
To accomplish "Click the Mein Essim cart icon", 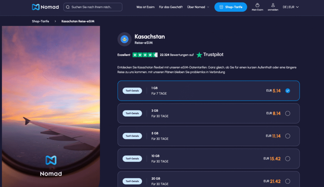I will (257, 6).
